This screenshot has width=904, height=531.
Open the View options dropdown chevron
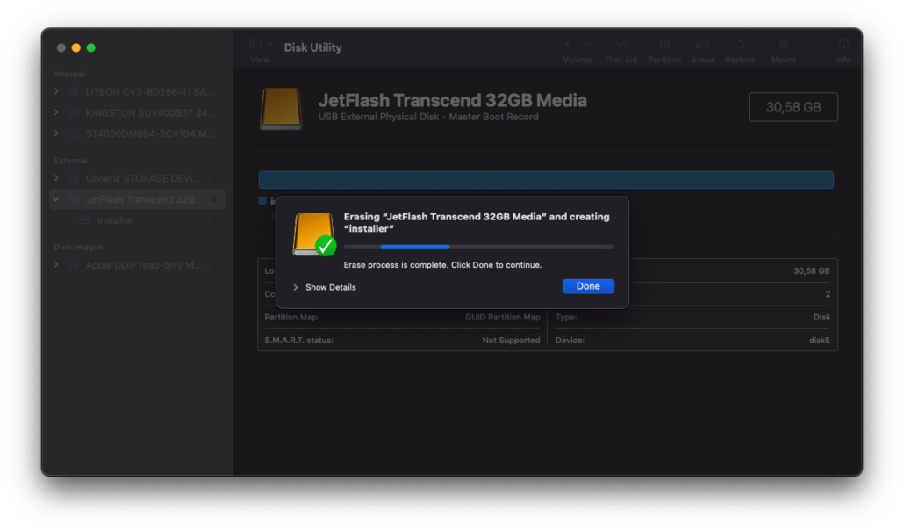(269, 44)
